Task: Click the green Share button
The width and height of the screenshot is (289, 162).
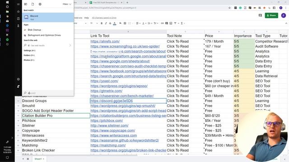Action: tap(271, 15)
